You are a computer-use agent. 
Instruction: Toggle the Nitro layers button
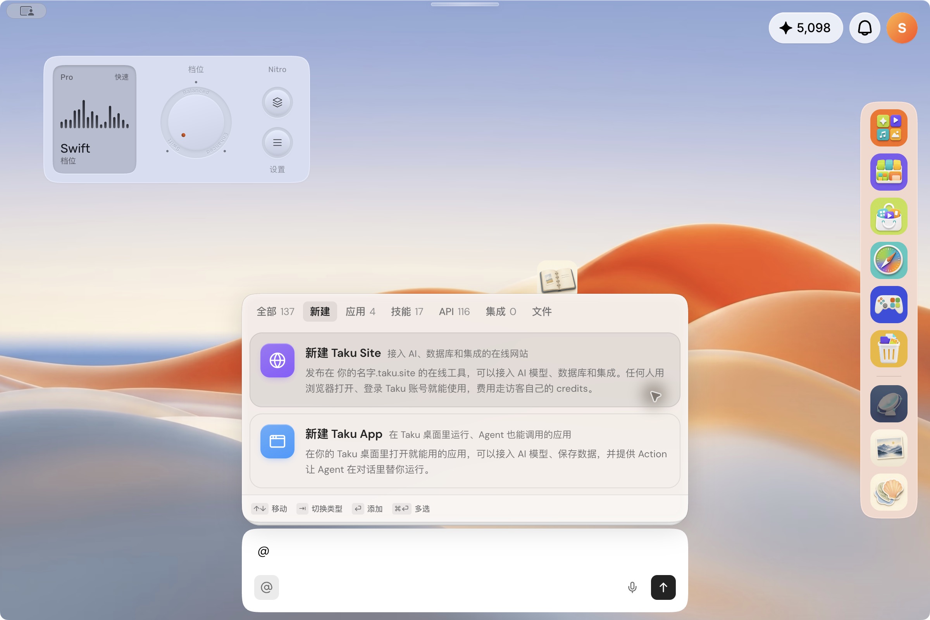point(277,102)
